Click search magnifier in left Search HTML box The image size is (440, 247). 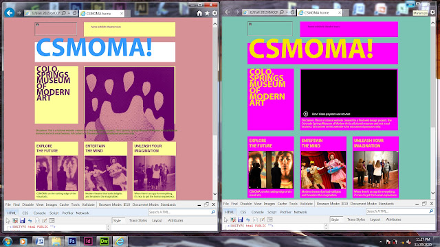pos(213,212)
